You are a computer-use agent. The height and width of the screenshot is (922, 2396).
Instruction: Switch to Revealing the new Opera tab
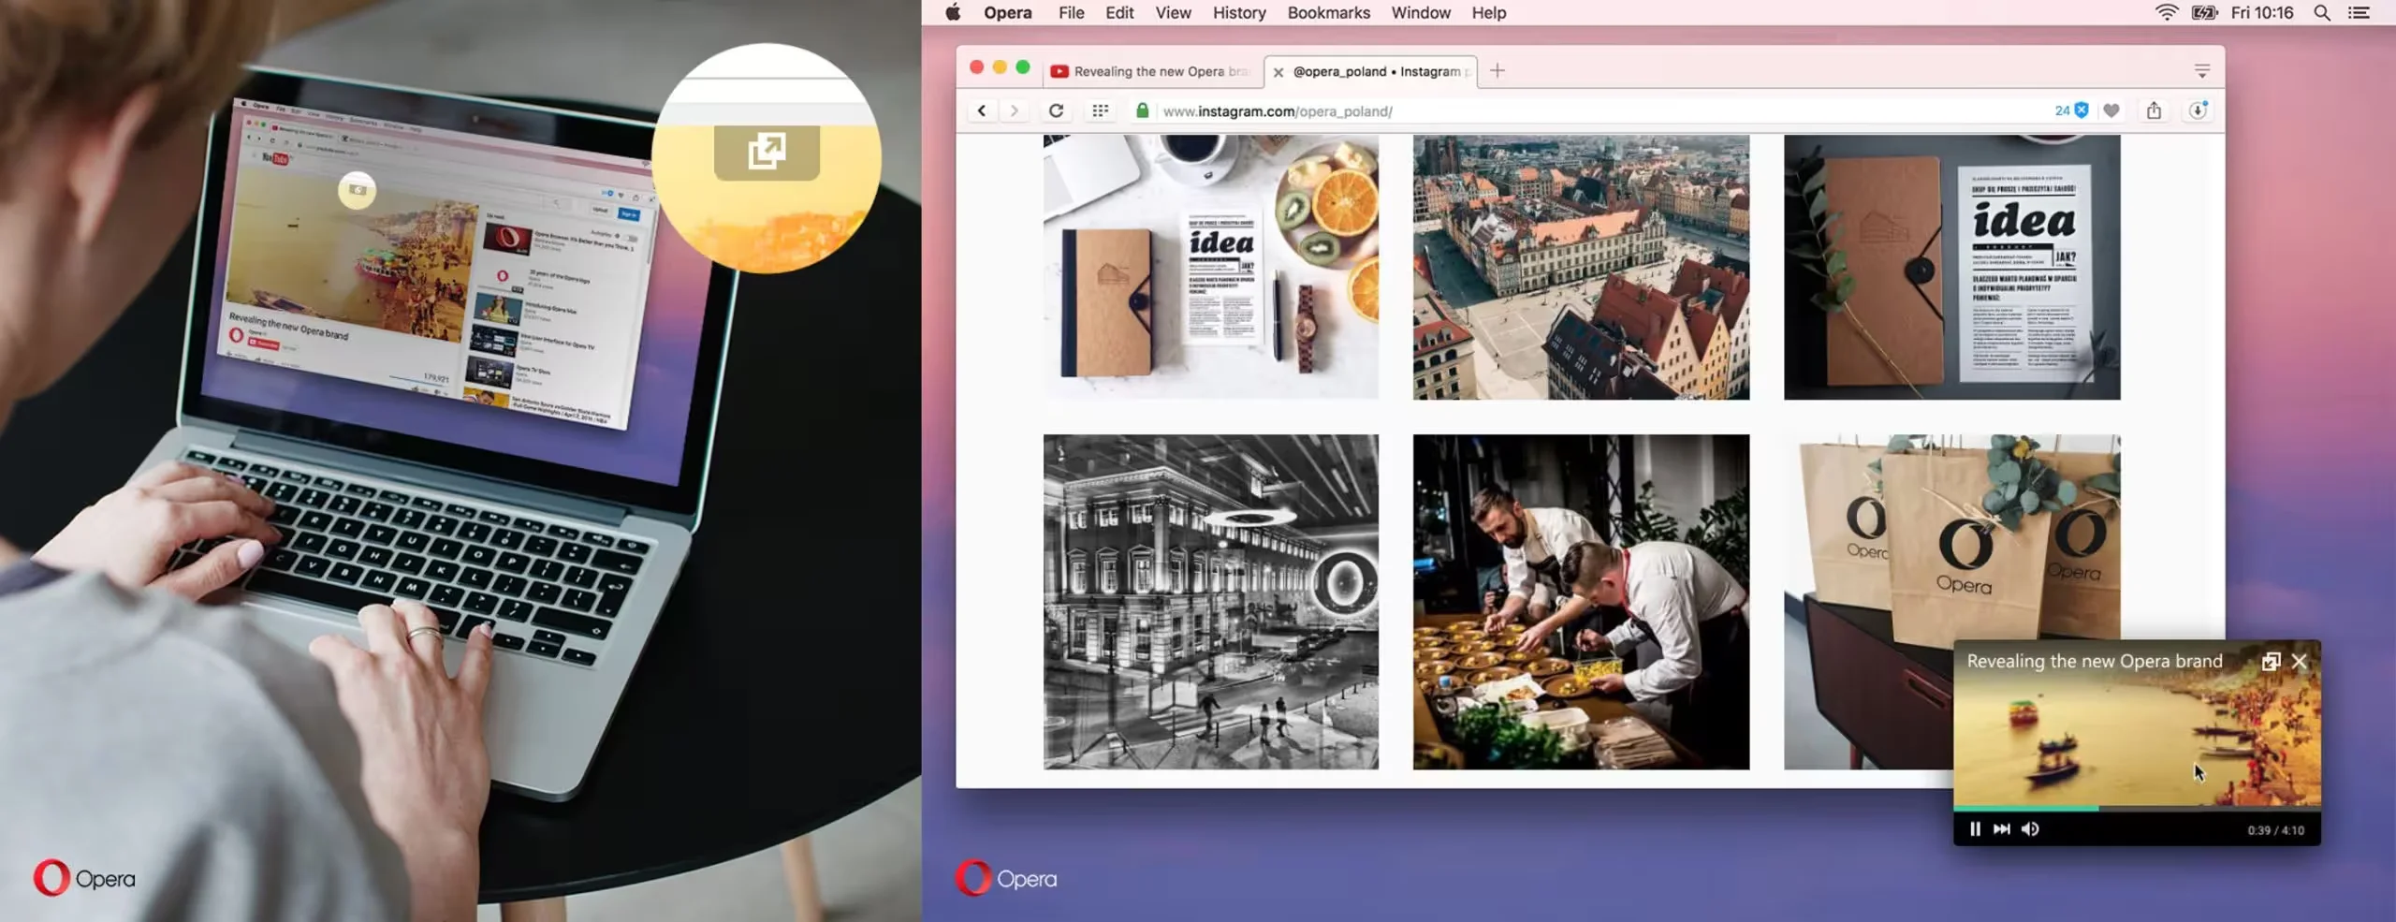pyautogui.click(x=1151, y=71)
